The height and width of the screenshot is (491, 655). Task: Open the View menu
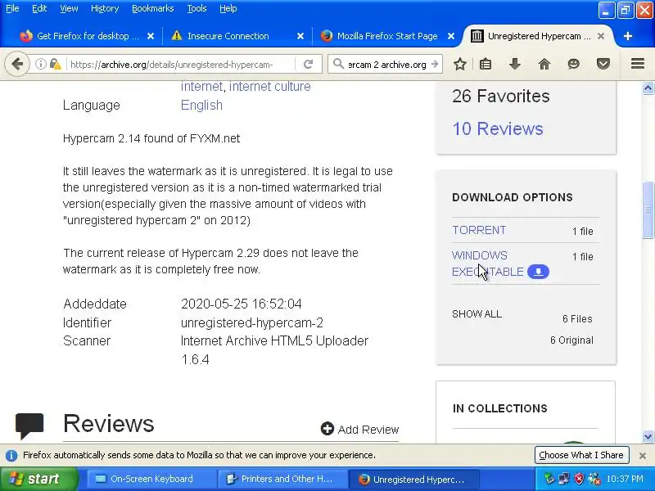click(69, 8)
